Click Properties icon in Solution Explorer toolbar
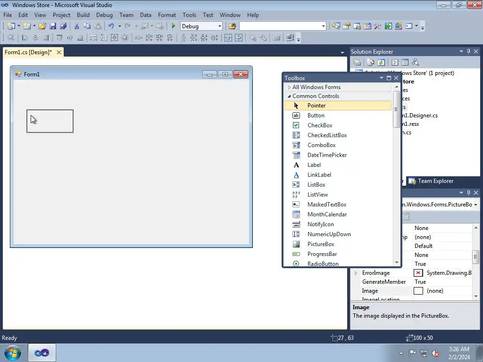Viewport: 483px width, 362px height. point(357,63)
